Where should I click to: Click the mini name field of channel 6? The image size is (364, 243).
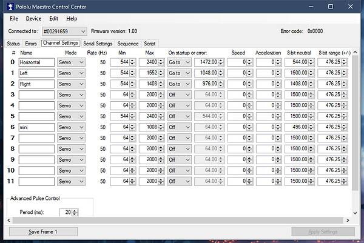pyautogui.click(x=36, y=127)
